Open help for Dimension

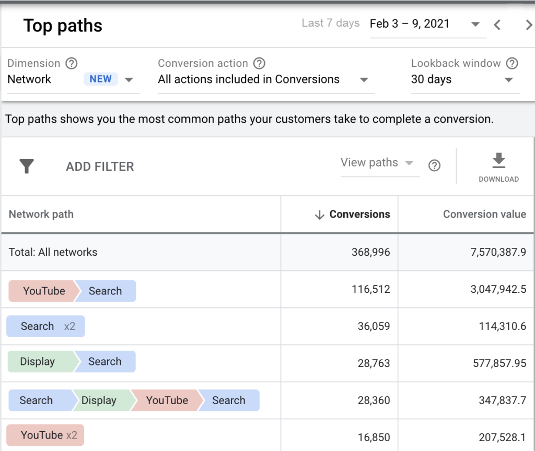[72, 64]
